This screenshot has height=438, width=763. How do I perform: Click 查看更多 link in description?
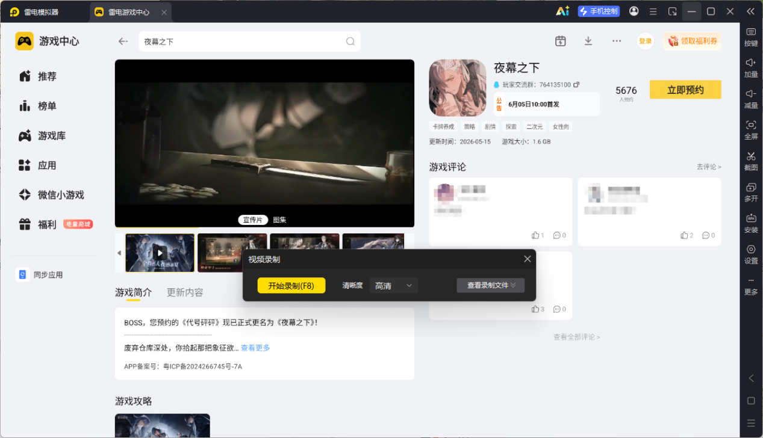(x=255, y=348)
